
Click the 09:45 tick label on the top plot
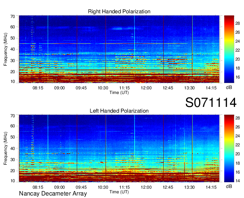point(81,88)
